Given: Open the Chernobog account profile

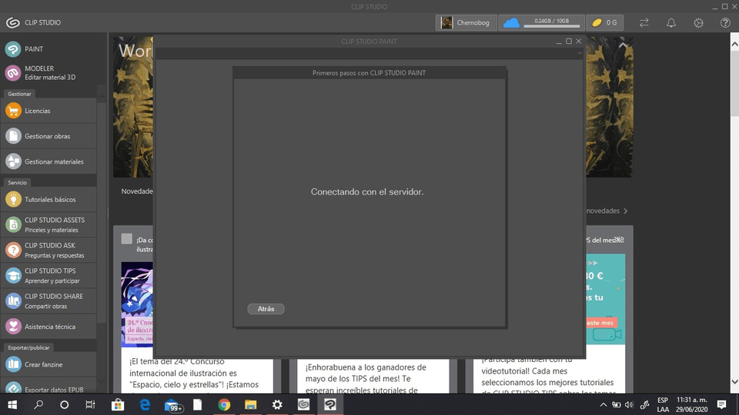Looking at the screenshot, I should pos(466,23).
